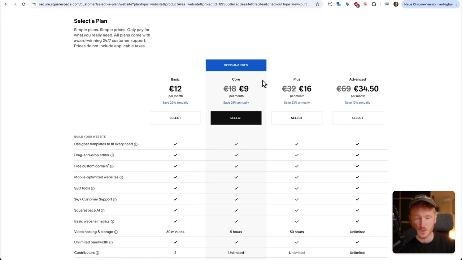
Task: Click the '5 hours' video storage value
Action: coord(236,232)
